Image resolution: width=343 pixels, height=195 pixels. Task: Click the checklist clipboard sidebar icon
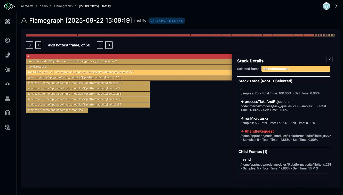click(x=7, y=113)
